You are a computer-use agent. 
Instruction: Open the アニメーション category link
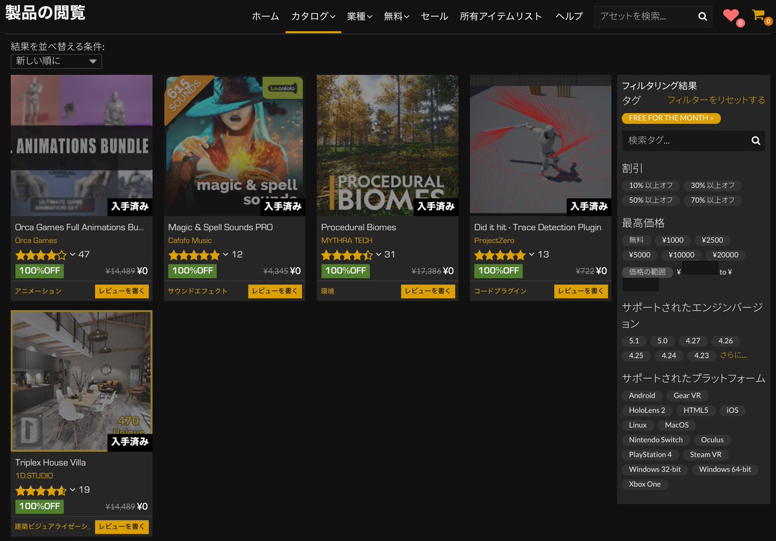click(x=38, y=292)
